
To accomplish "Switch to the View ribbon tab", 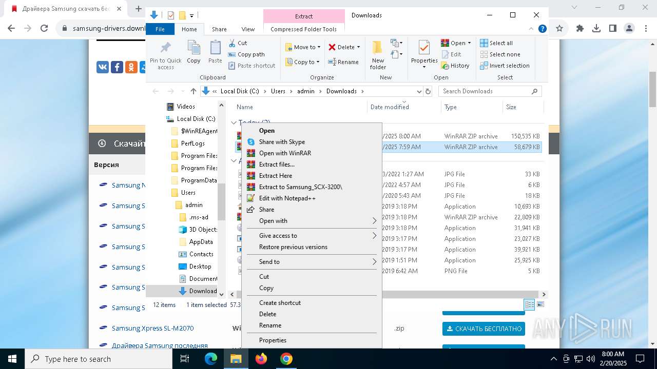I will [x=248, y=29].
